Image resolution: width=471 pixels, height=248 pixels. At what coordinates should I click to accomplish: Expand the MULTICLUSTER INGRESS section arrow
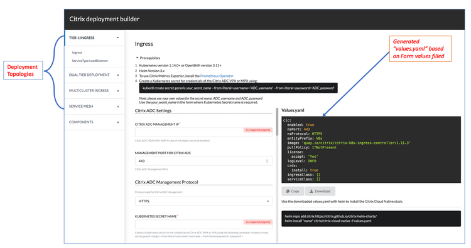(118, 90)
